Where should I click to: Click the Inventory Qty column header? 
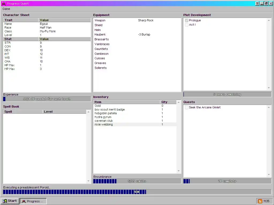[168, 102]
